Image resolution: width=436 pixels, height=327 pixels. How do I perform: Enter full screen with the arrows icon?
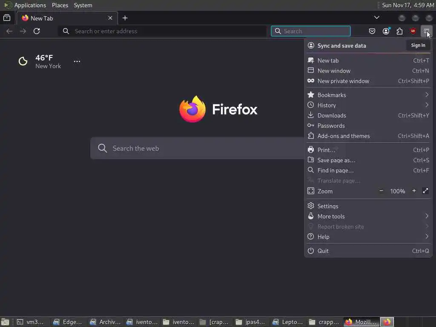click(x=425, y=191)
